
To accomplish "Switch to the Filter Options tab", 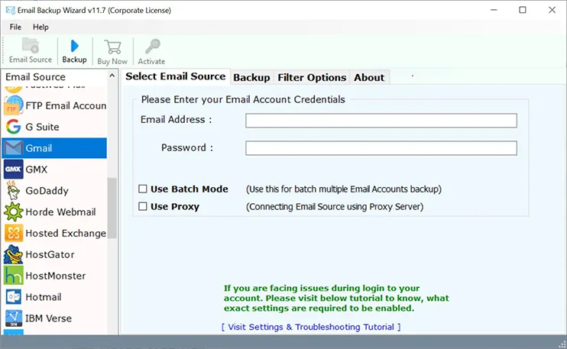I will pyautogui.click(x=312, y=77).
